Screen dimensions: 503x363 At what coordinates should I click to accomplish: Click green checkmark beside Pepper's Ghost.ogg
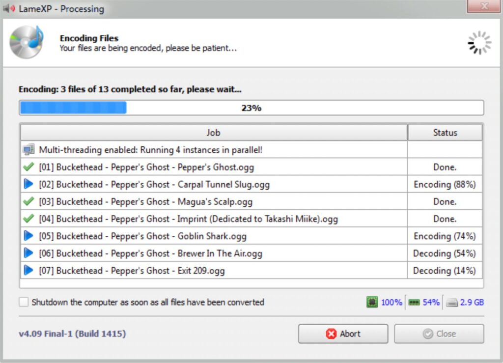(28, 167)
